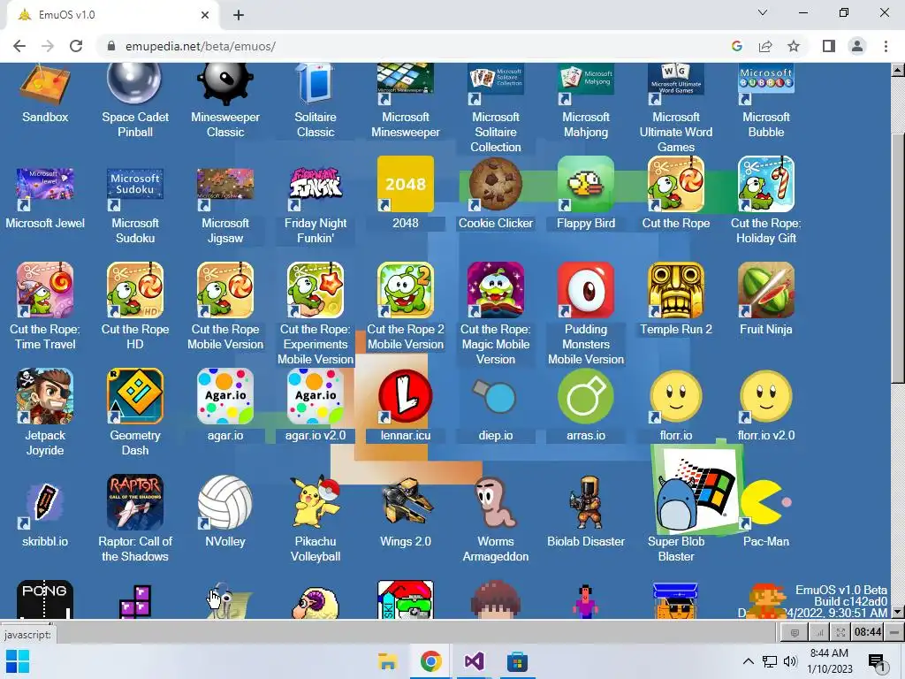Screen dimensions: 905x679
Task: Open Microsoft Store from taskbar
Action: pyautogui.click(x=517, y=661)
